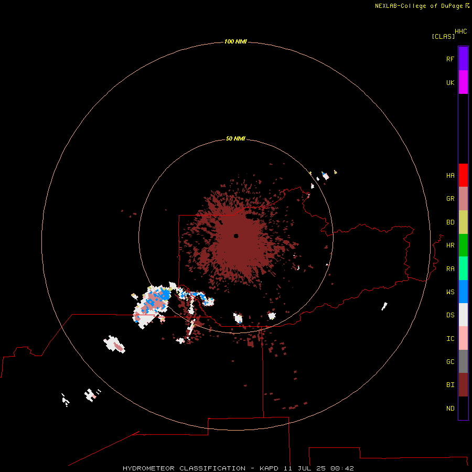Screen dimensions: 472x472
Task: Click the 50 NMI range ring label
Action: click(235, 138)
